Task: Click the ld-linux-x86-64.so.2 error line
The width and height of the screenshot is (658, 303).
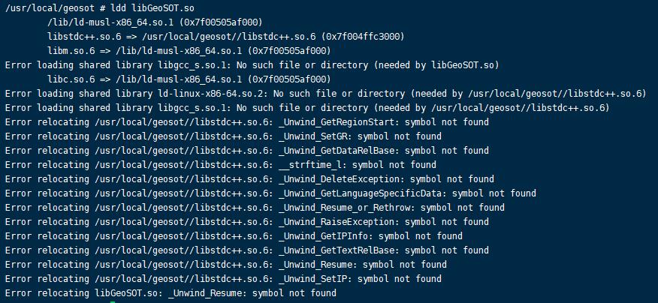Action: coord(325,94)
